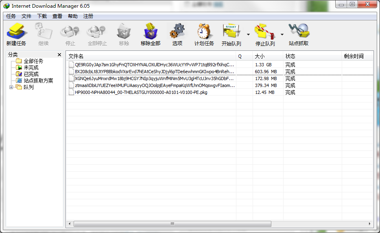The width and height of the screenshot is (380, 233).
Task: Click the 12.45 MB size cell
Action: pos(264,92)
